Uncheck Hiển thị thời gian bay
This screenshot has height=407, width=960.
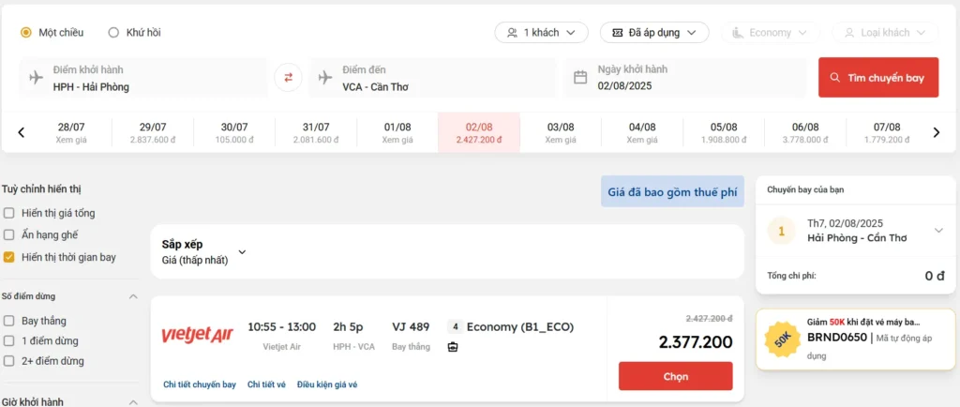coord(8,257)
